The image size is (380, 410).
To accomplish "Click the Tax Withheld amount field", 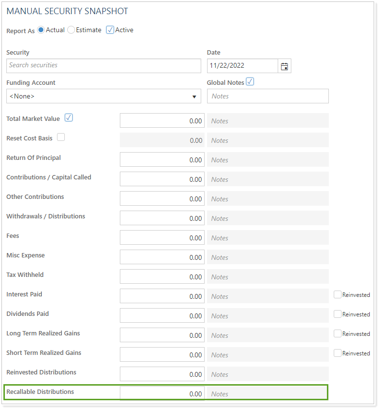I will pyautogui.click(x=162, y=276).
